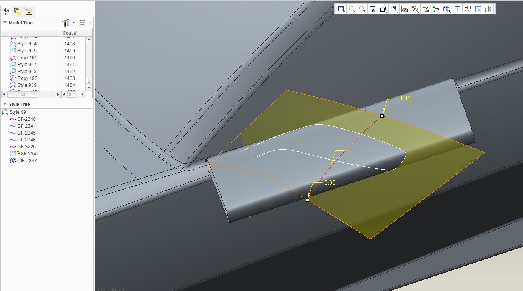Select curve CF-3226 in the Style Tree
Image resolution: width=523 pixels, height=291 pixels.
point(23,147)
